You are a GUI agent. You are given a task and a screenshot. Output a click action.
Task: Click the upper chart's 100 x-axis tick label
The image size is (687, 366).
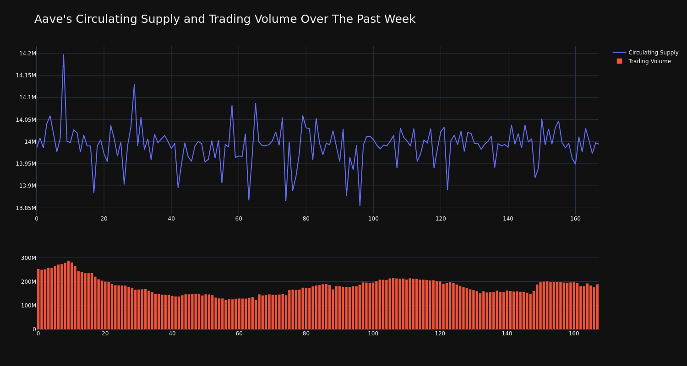tap(373, 219)
